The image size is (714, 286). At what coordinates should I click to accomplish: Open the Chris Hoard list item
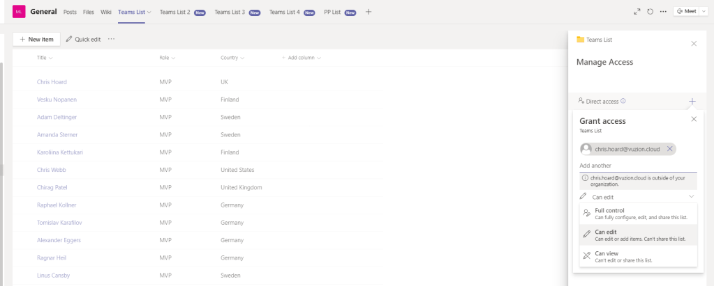click(x=52, y=82)
